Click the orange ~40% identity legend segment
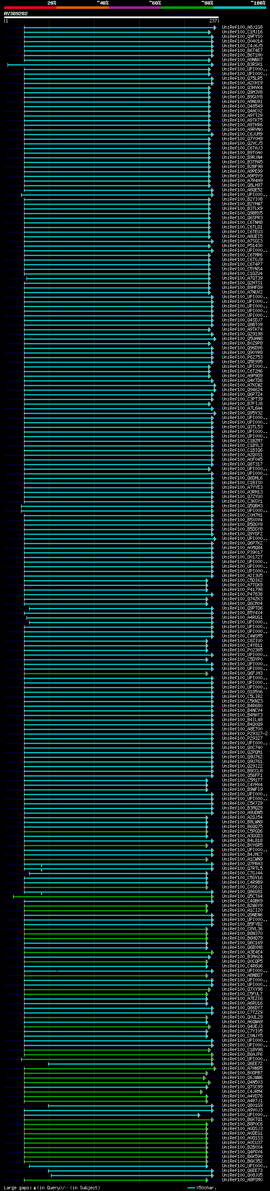This screenshot has height=1191, width=270. pyautogui.click(x=83, y=8)
